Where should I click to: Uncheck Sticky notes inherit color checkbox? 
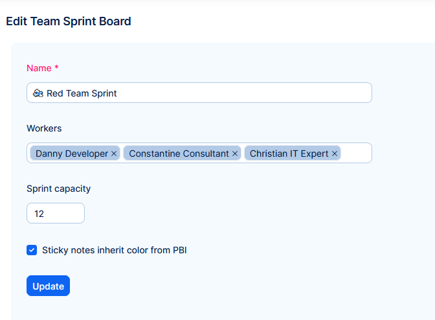click(x=32, y=250)
